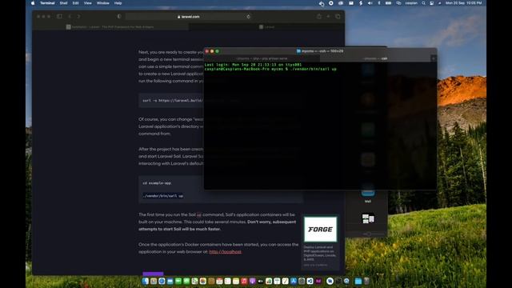This screenshot has height=288, width=512.
Task: Select the second Terminal zsh tab
Action: click(x=375, y=58)
